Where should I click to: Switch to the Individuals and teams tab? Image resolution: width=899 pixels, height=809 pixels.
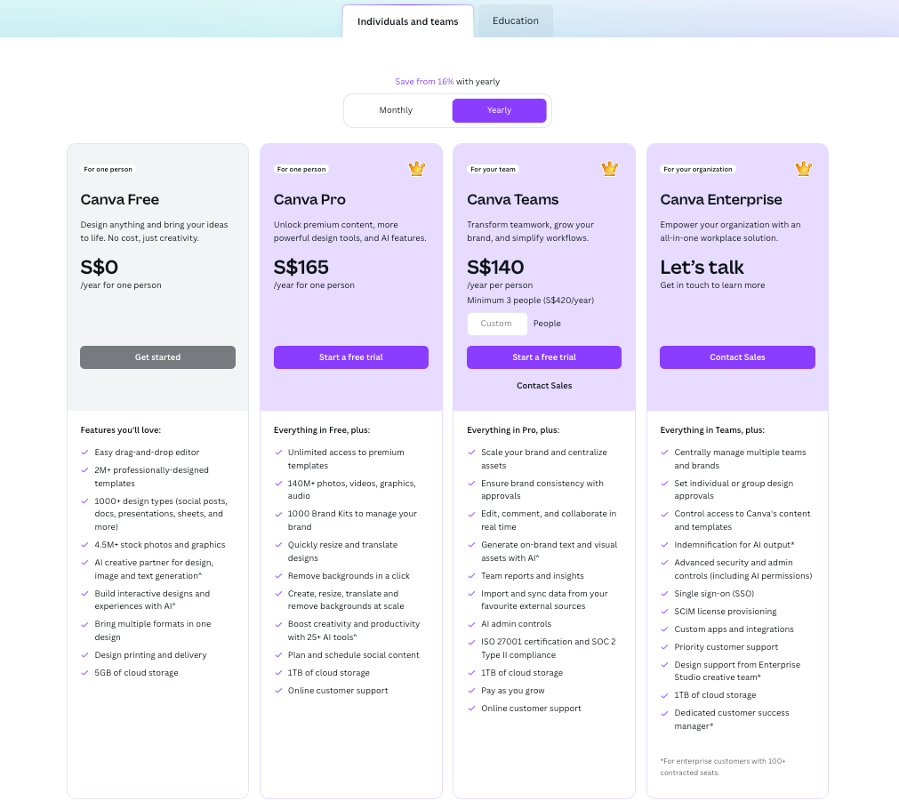point(407,21)
